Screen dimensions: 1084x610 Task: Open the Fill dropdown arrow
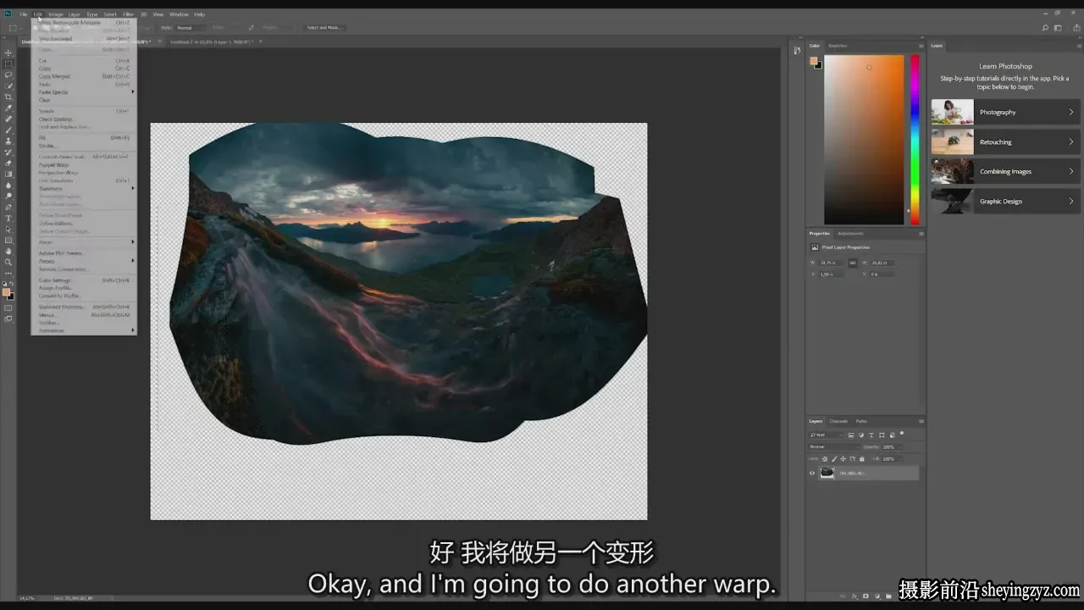(899, 458)
